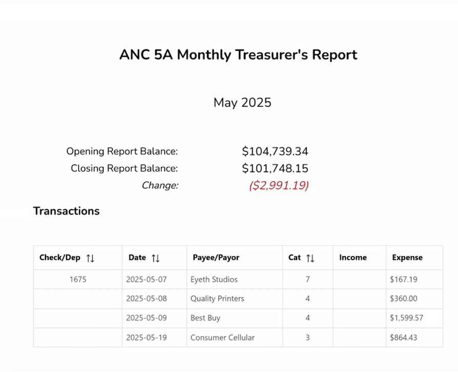Screen dimensions: 458x372
Task: Select the $1,599.57 expense amount
Action: click(x=407, y=318)
